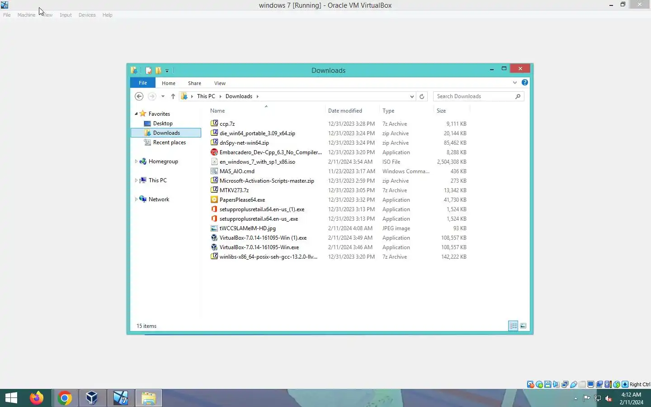Select Desktop under Favorites
This screenshot has width=651, height=407.
(x=163, y=123)
